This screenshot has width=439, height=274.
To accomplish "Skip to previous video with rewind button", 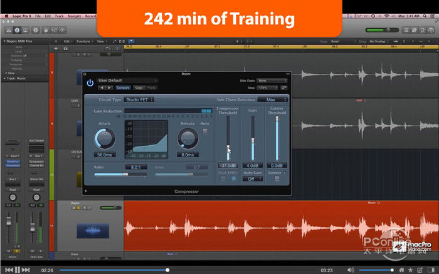I will (x=9, y=270).
